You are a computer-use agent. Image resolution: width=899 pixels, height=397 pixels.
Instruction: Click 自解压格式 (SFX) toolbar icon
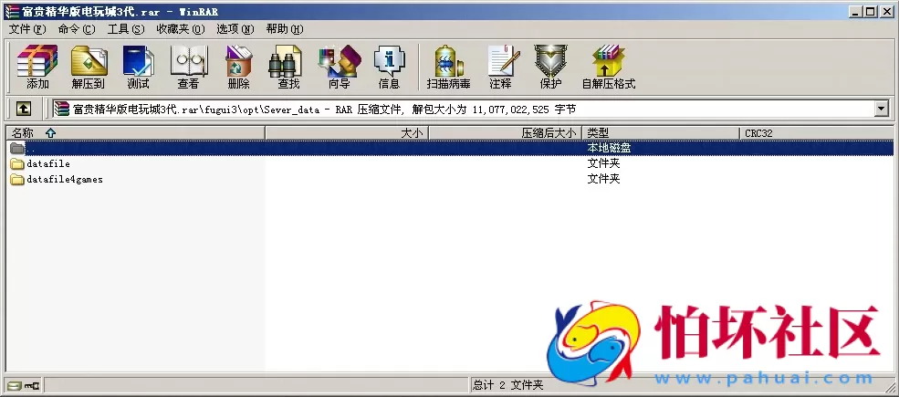tap(609, 68)
